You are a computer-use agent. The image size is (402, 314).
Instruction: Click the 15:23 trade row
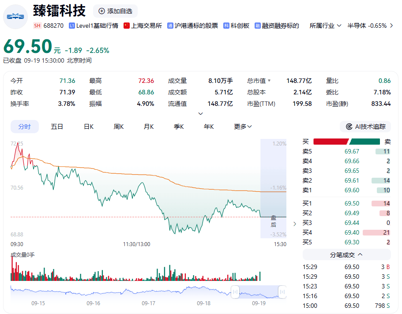pos(347,286)
